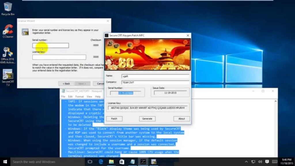Click About in the keygen window
The height and width of the screenshot is (166, 295).
[x=181, y=119]
